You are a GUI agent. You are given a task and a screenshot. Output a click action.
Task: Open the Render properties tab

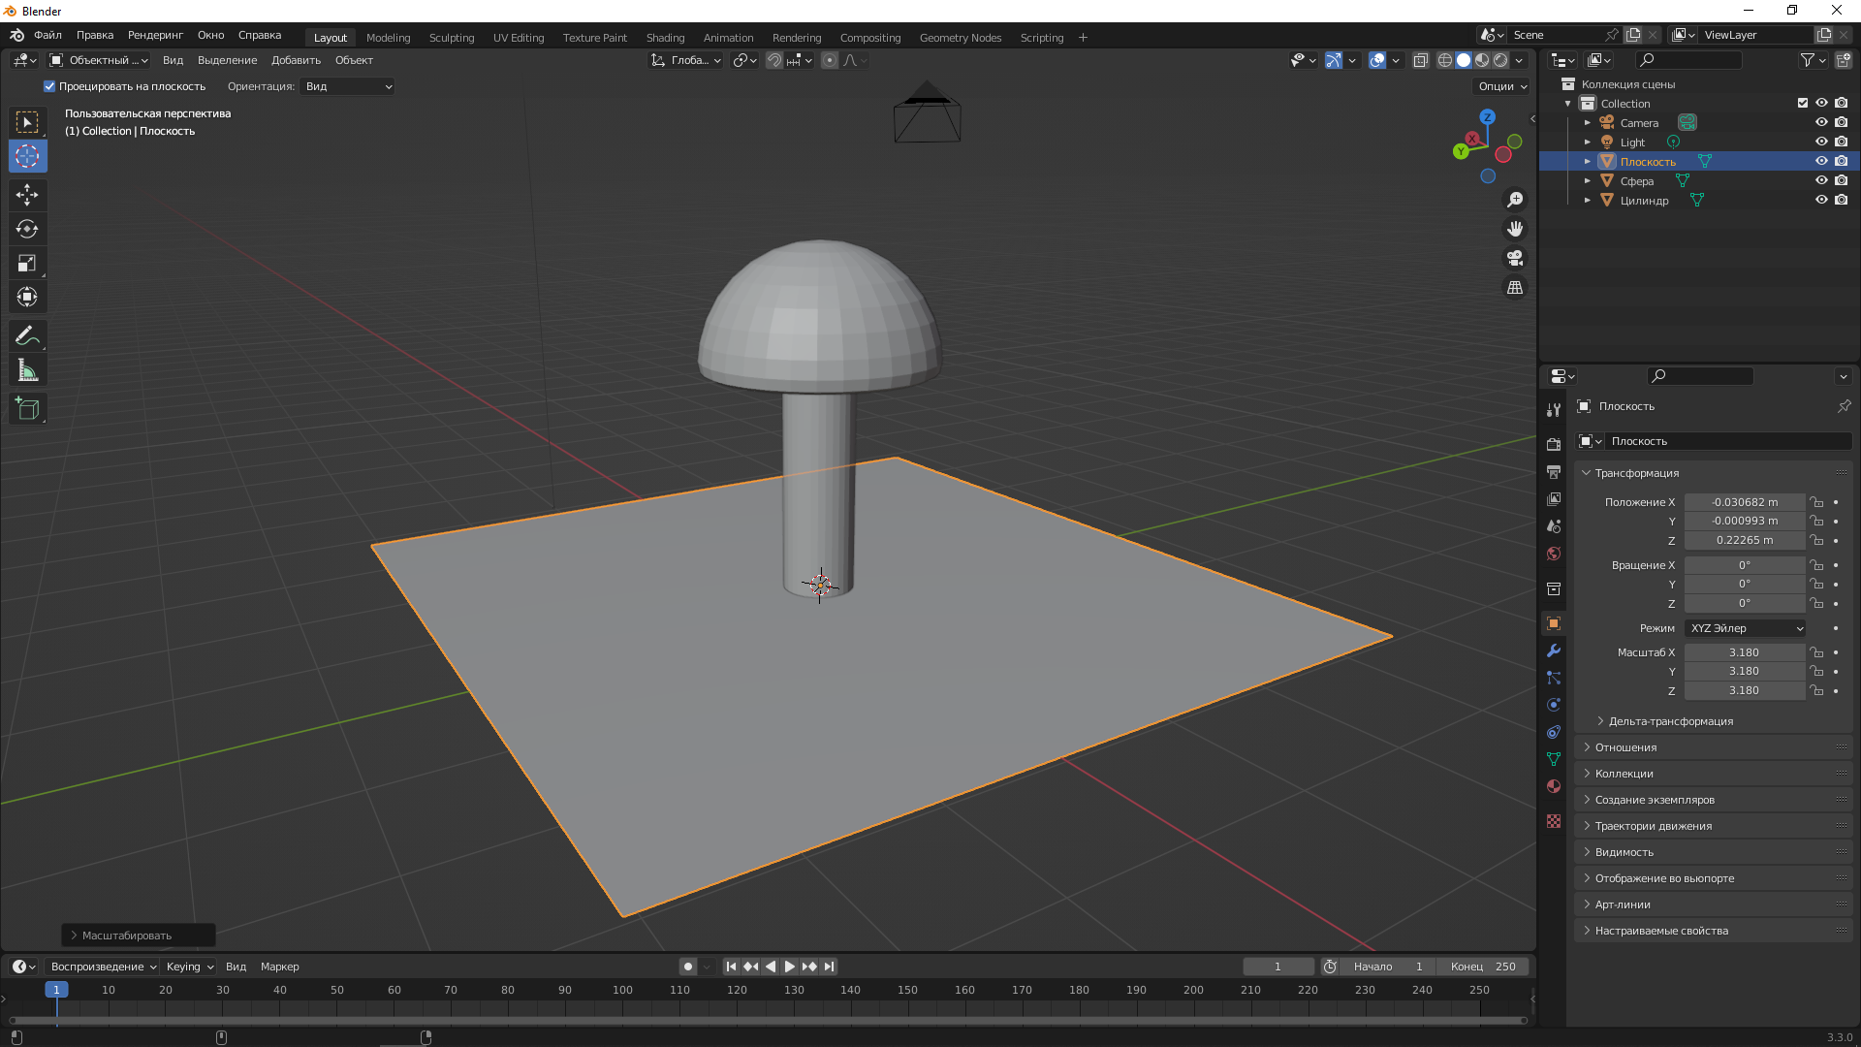point(1554,444)
